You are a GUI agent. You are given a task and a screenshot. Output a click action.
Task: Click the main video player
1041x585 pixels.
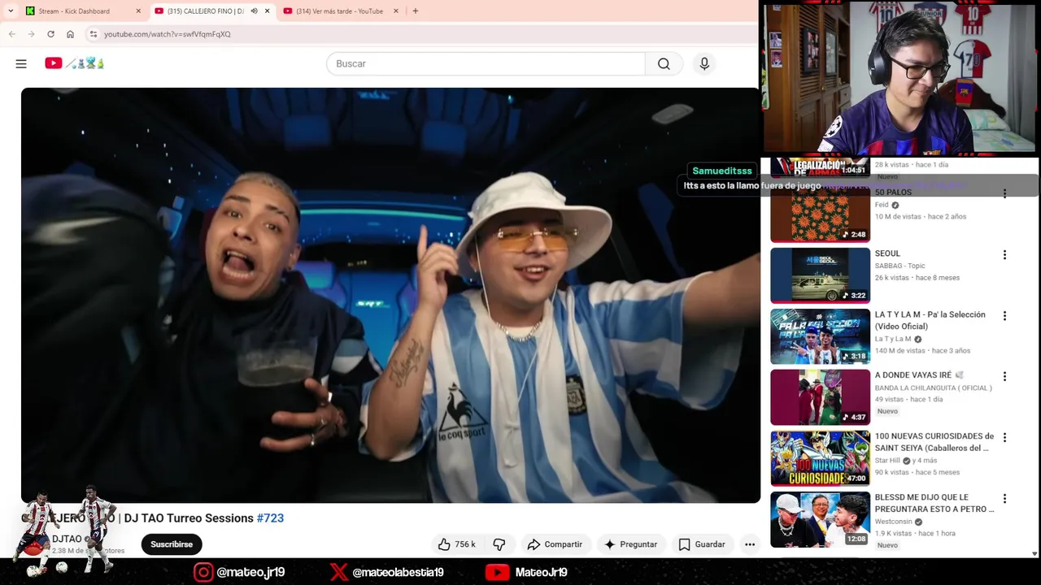pyautogui.click(x=390, y=295)
